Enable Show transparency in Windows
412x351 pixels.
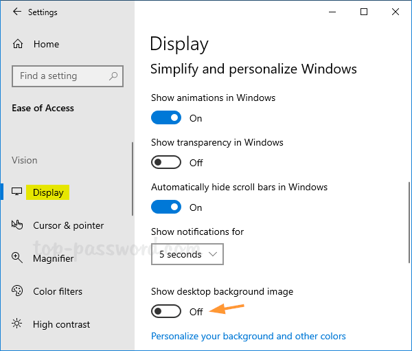[x=166, y=163]
